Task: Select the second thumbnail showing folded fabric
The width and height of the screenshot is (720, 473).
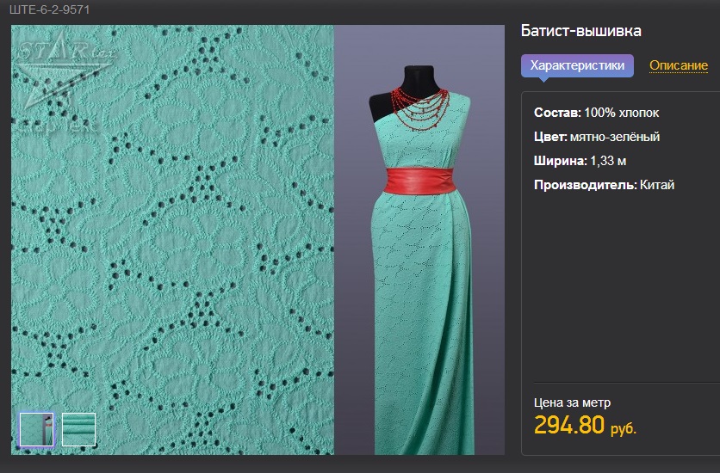Action: click(78, 429)
